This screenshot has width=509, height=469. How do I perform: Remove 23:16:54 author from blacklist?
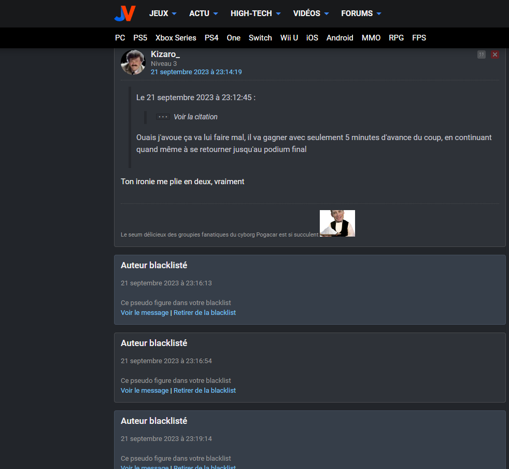pos(205,390)
